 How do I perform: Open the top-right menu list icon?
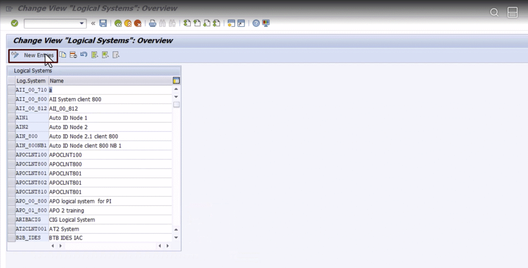point(513,12)
